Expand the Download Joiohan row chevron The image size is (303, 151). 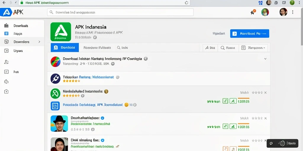click(265, 59)
